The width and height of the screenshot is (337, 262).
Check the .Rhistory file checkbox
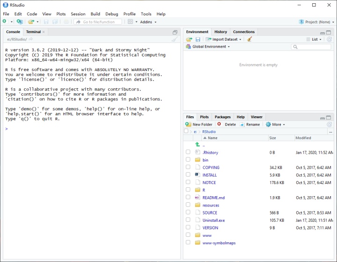[x=188, y=152]
